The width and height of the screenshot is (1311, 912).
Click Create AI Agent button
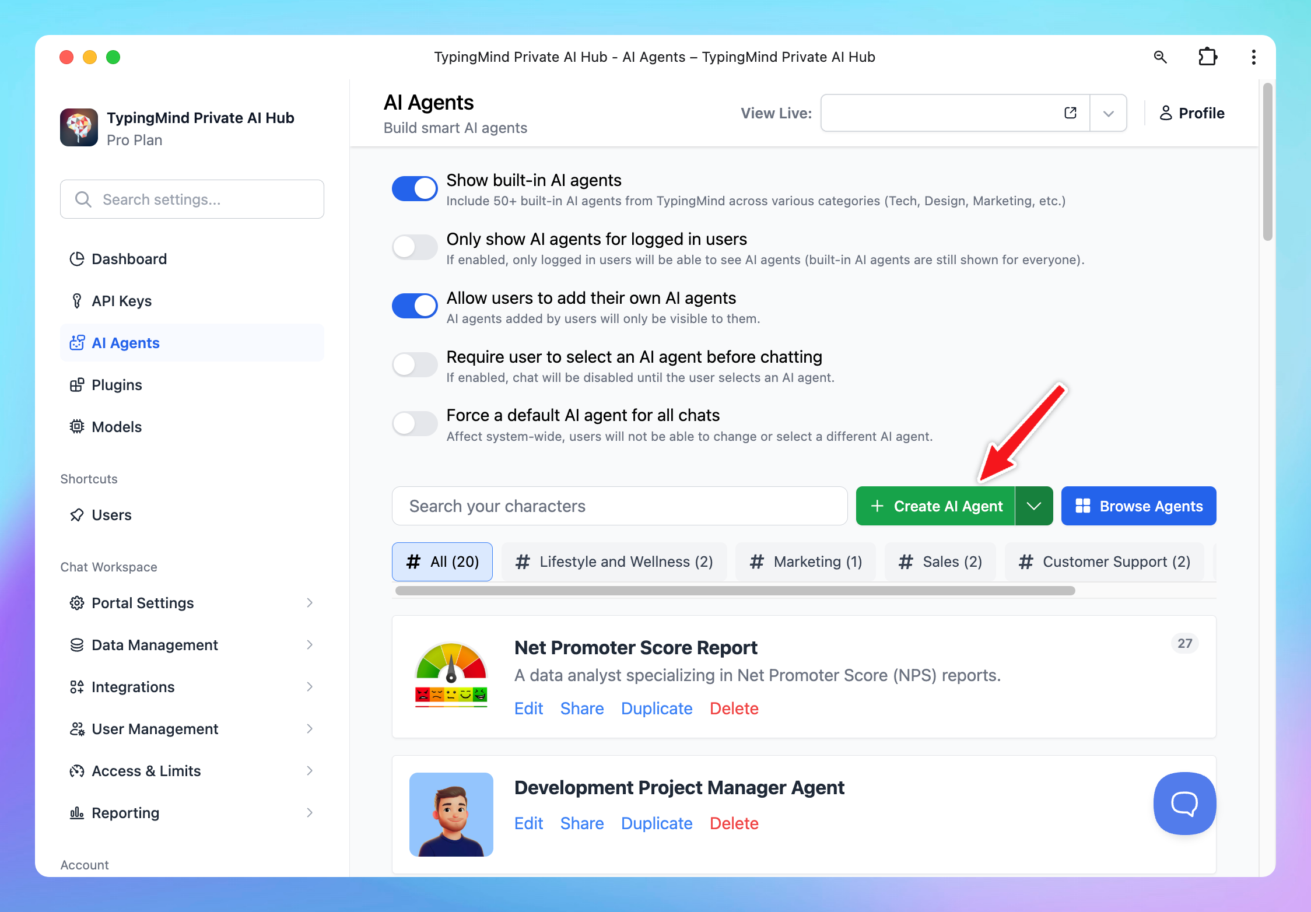tap(935, 506)
